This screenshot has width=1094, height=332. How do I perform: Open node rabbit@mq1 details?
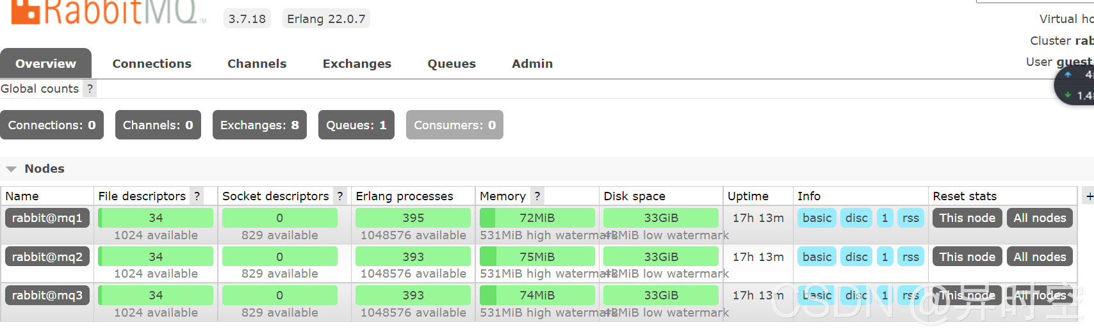pyautogui.click(x=47, y=218)
